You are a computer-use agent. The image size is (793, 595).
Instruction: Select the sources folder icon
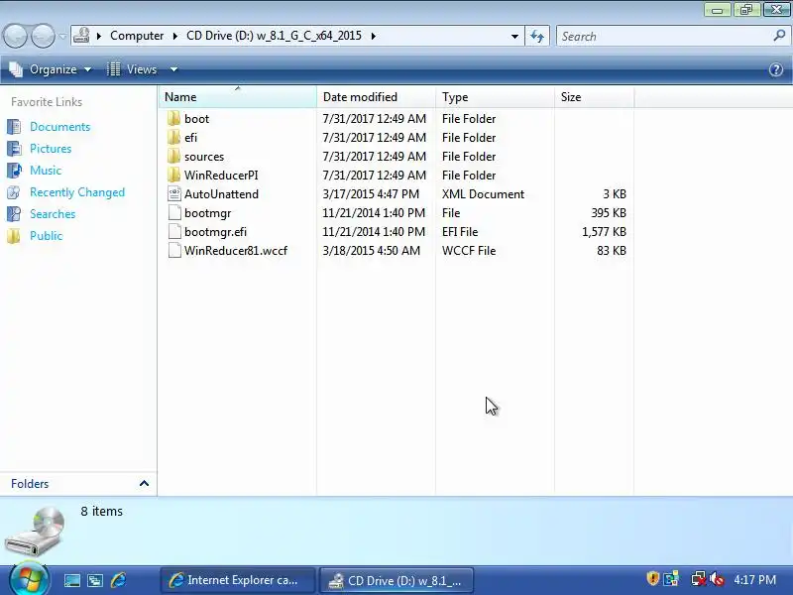[x=174, y=157]
